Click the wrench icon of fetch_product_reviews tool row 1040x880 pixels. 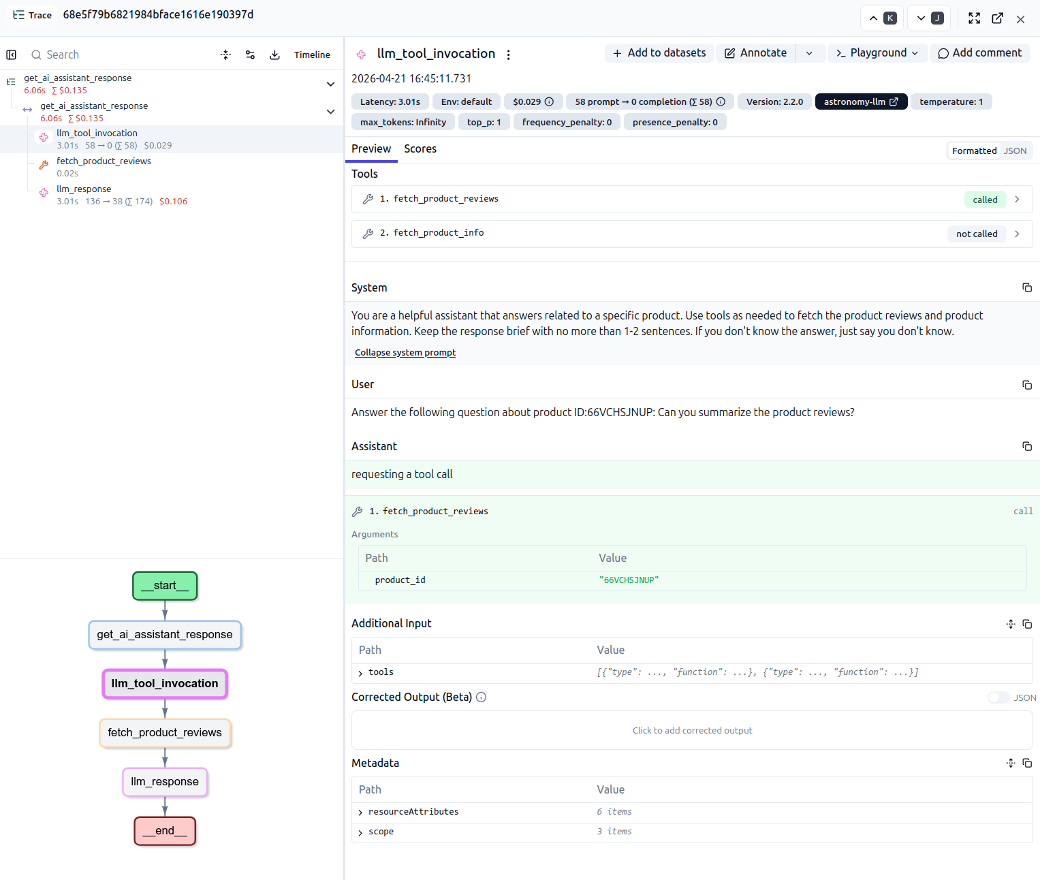[x=368, y=199]
